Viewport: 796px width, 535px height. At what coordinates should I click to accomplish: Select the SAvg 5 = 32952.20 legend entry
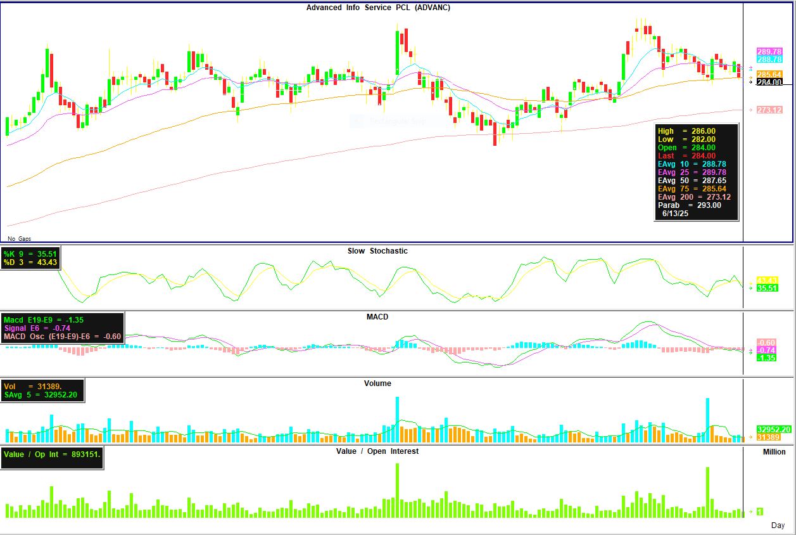point(42,394)
